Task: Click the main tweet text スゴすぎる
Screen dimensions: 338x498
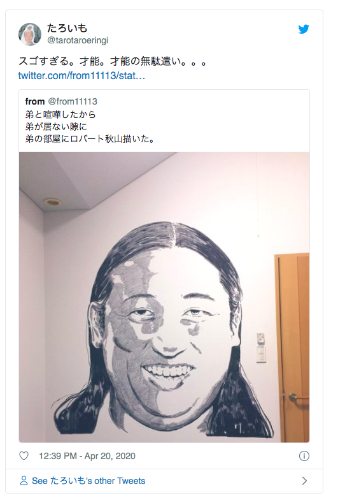Action: click(113, 61)
